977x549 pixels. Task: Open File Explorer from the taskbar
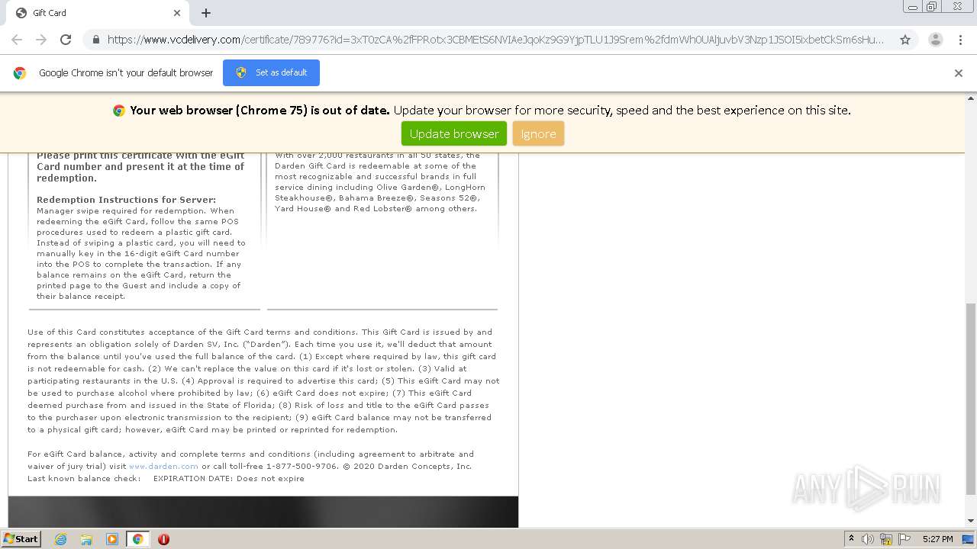[x=86, y=539]
